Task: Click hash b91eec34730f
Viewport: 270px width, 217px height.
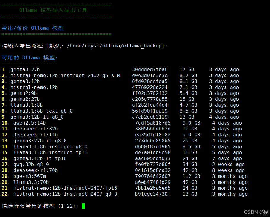Action: click(x=153, y=194)
